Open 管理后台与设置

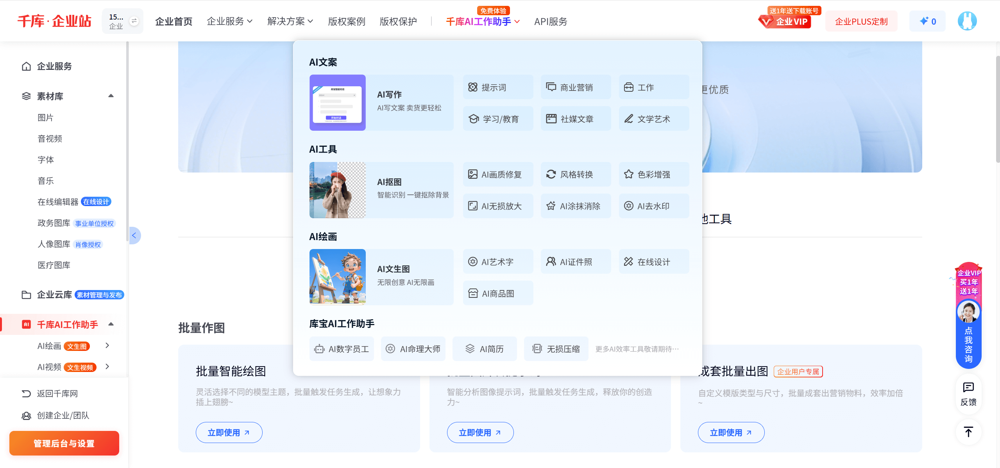point(64,443)
